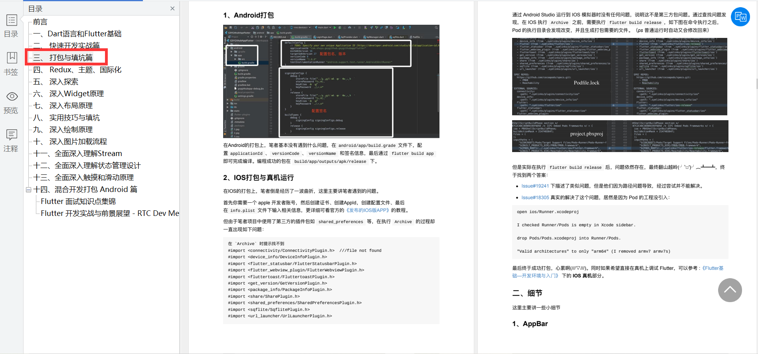Close the 目录 panel
The height and width of the screenshot is (354, 758).
click(172, 8)
